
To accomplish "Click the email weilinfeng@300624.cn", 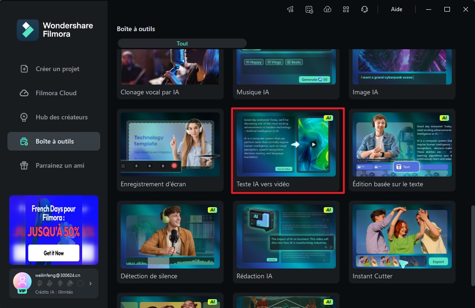I will point(58,275).
